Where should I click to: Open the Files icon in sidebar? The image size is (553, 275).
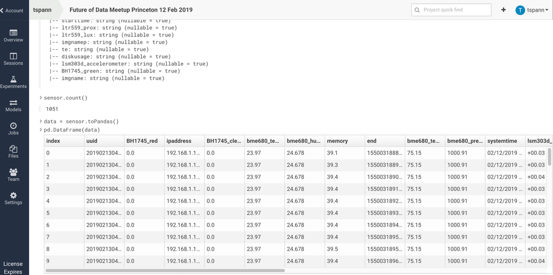[x=13, y=149]
